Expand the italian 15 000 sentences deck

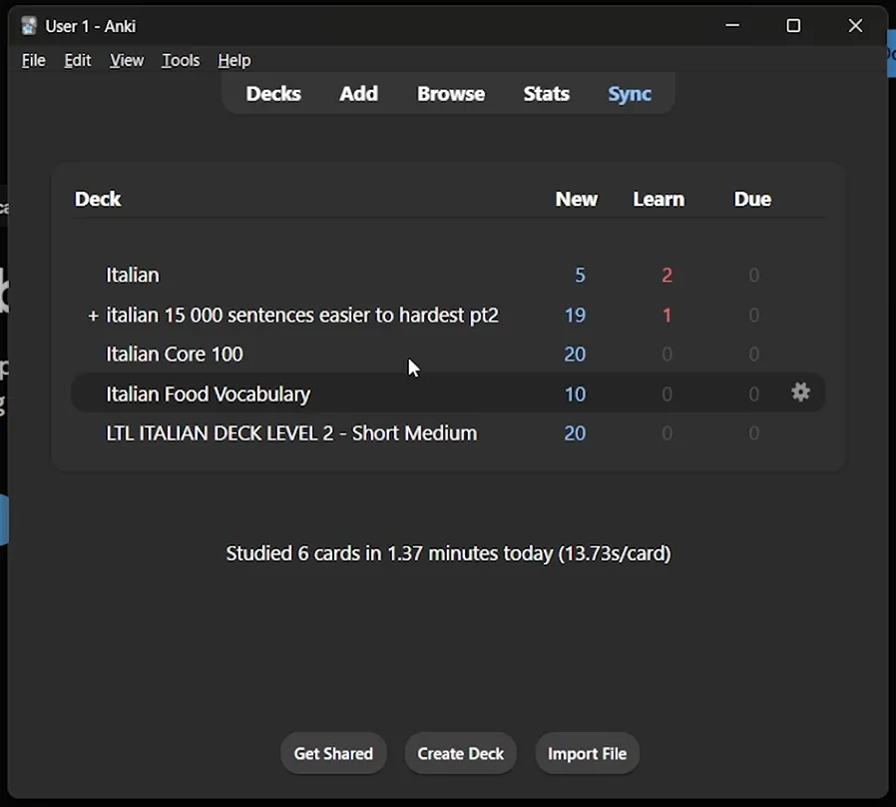coord(92,316)
